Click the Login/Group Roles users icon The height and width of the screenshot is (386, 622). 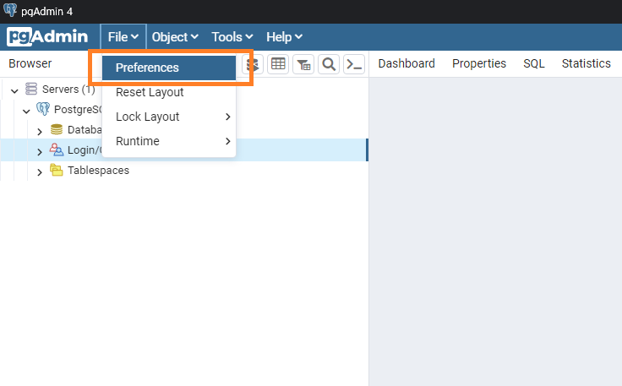pos(57,150)
